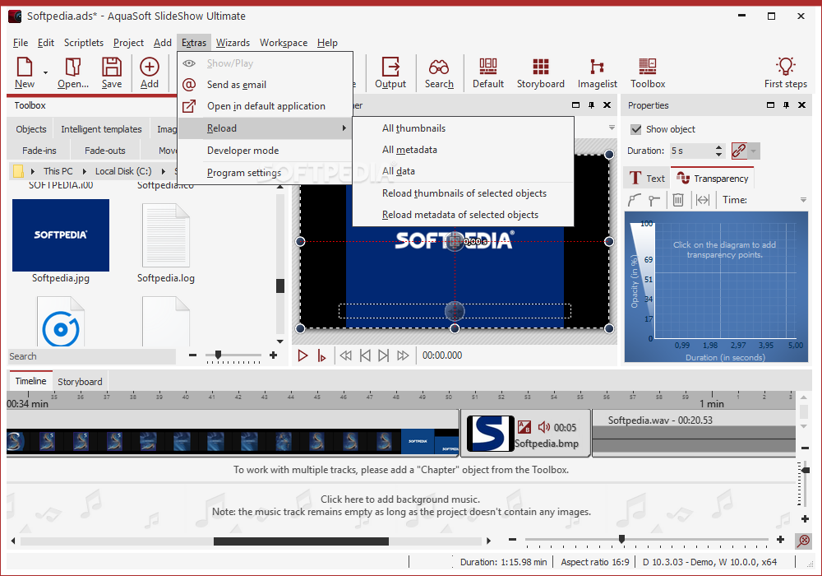Choose Open in default application

coord(266,106)
